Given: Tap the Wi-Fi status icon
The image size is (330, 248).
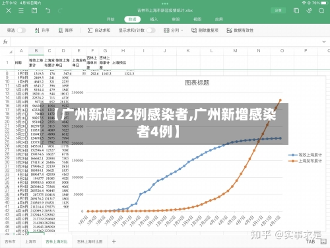Looking at the screenshot, I should click(304, 3).
